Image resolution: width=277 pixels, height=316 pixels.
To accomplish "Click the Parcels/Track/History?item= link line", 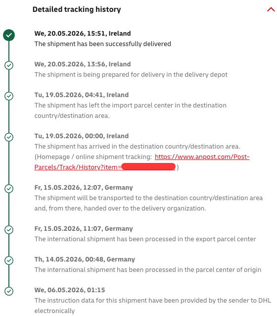I will pos(105,167).
